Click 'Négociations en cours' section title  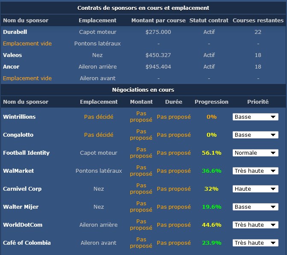143,90
